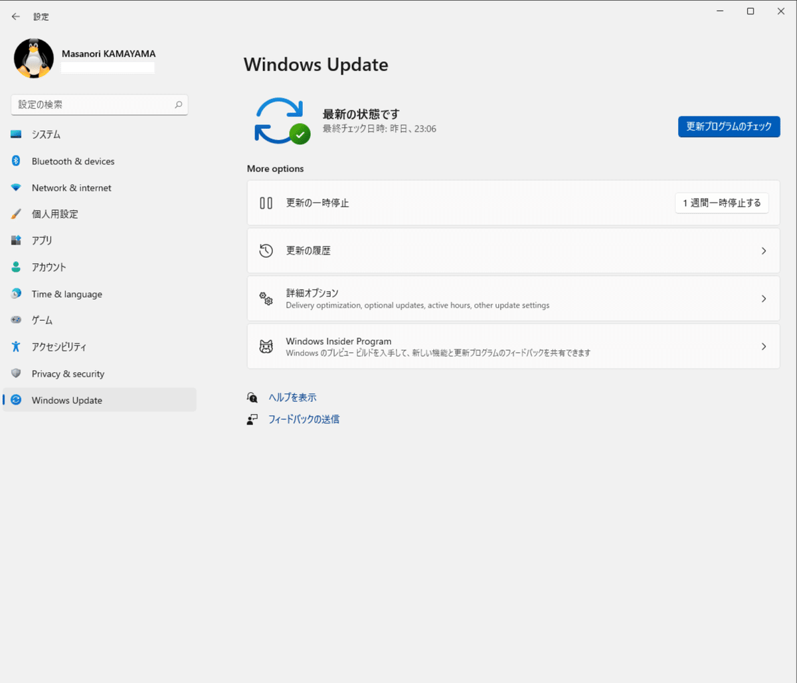Click the Windows Update sidebar sync icon

click(x=17, y=400)
